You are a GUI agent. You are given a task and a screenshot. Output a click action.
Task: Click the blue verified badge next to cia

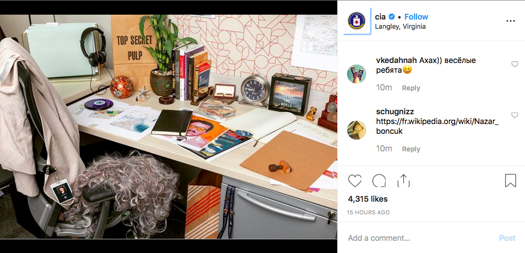[x=392, y=17]
